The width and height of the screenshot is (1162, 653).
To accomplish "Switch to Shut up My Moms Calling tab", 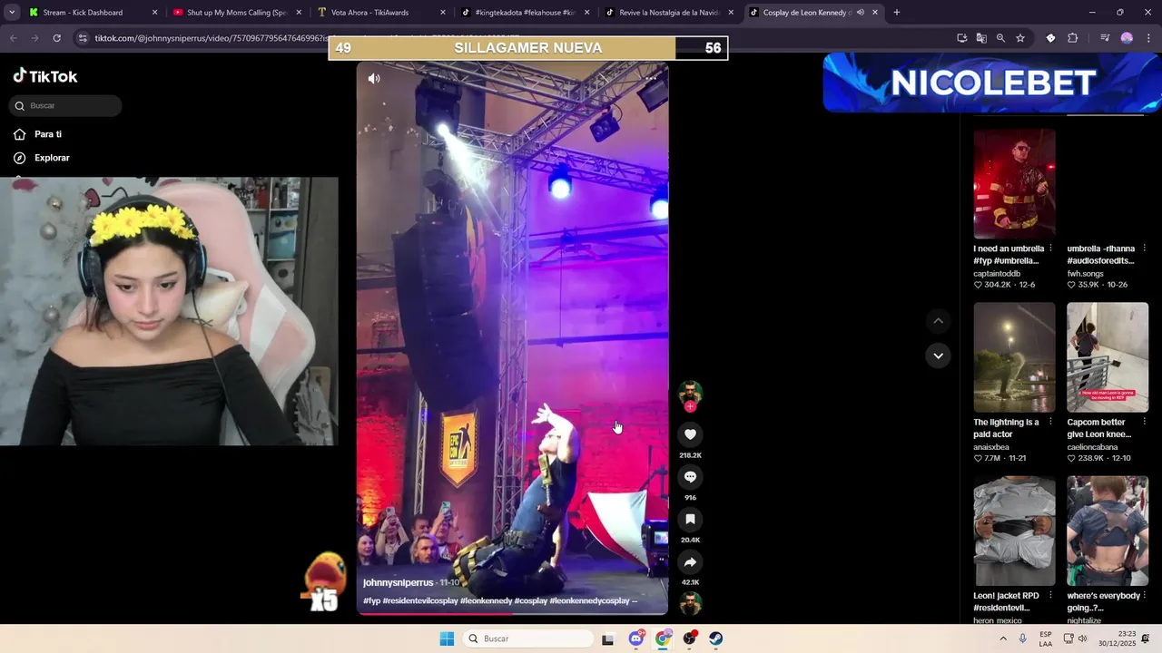I will [236, 13].
